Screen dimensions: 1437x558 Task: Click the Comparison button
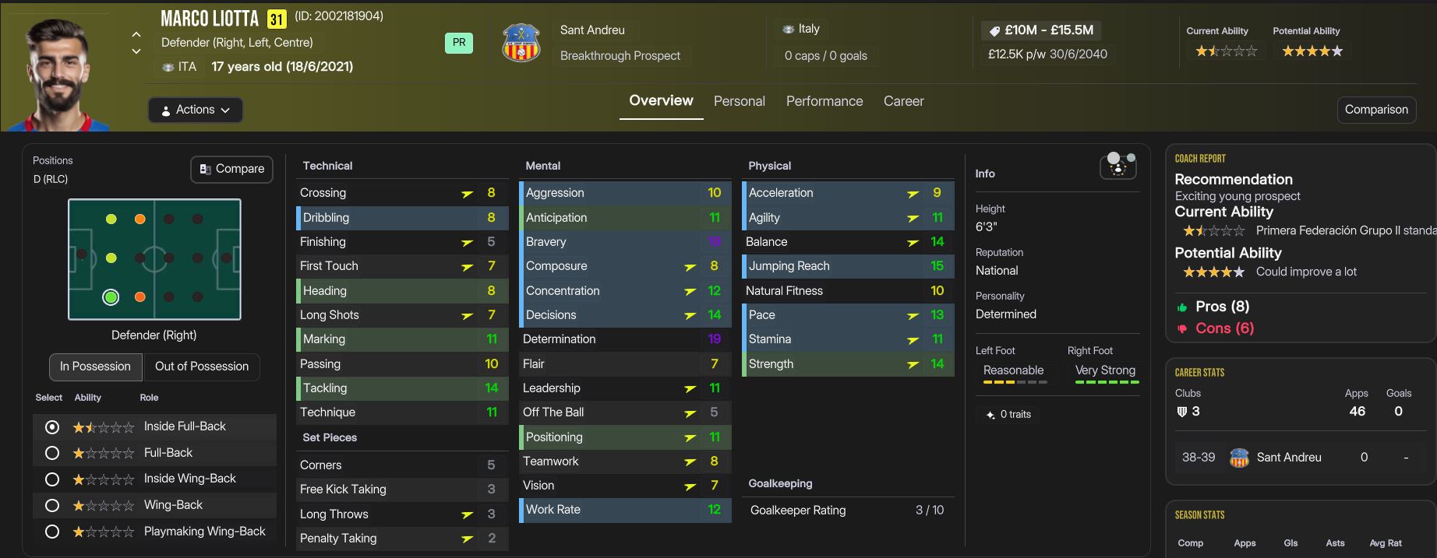[x=1375, y=110]
